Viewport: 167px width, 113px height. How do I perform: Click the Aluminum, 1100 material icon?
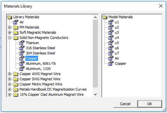coord(22,69)
